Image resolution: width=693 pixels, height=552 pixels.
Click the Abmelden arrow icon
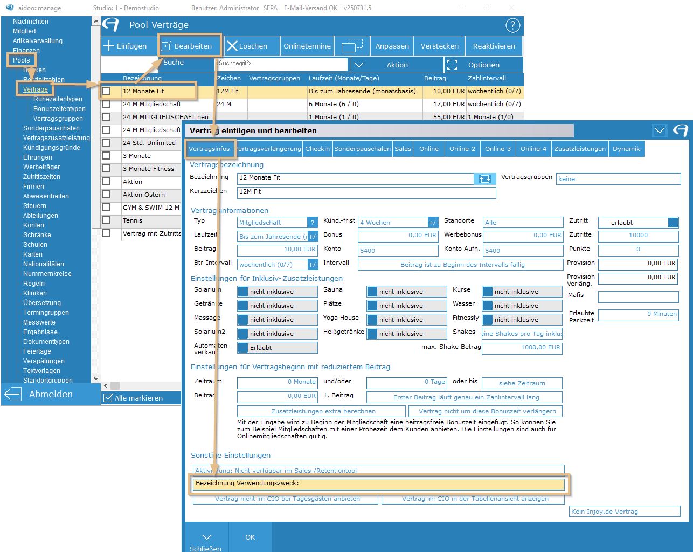point(12,394)
